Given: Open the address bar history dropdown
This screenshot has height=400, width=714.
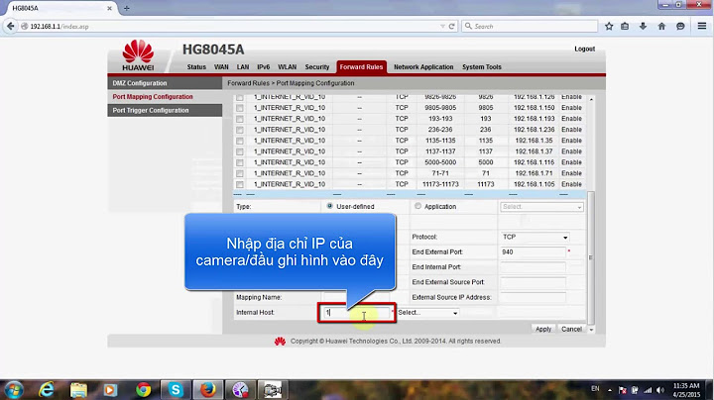Looking at the screenshot, I should (442, 27).
